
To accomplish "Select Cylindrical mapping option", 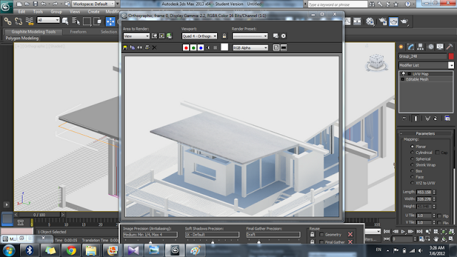I will 412,153.
